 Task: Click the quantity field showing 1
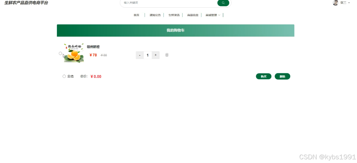coord(147,55)
